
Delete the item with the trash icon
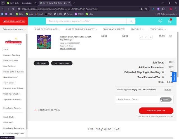tap(170, 36)
